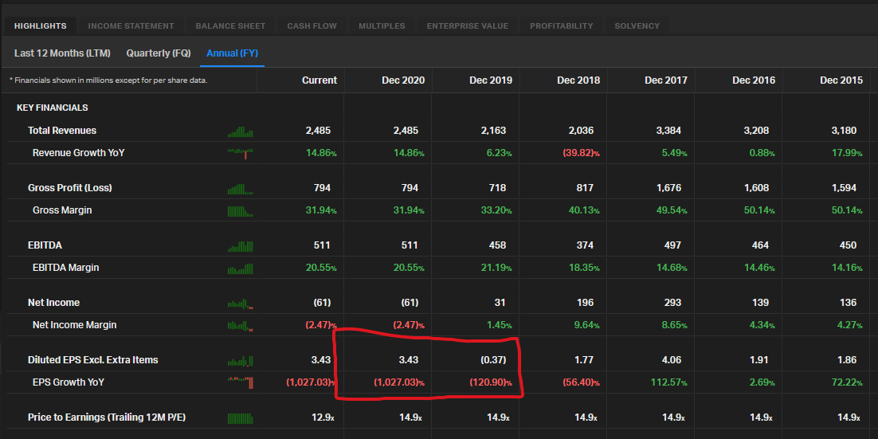878x439 pixels.
Task: Switch to the Income Statement tab
Action: [131, 26]
